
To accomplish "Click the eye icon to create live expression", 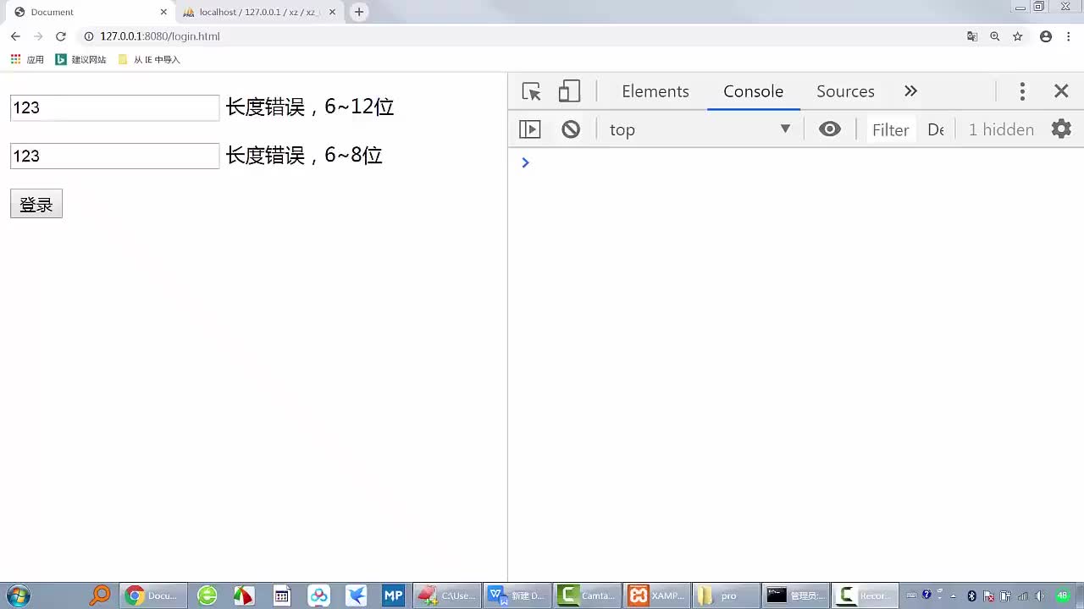I will 830,129.
